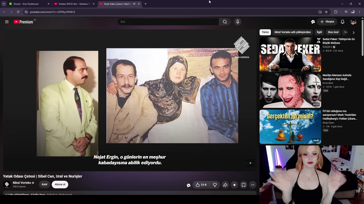
Task: Close the Kick Dashboard tab
Action: [48, 4]
